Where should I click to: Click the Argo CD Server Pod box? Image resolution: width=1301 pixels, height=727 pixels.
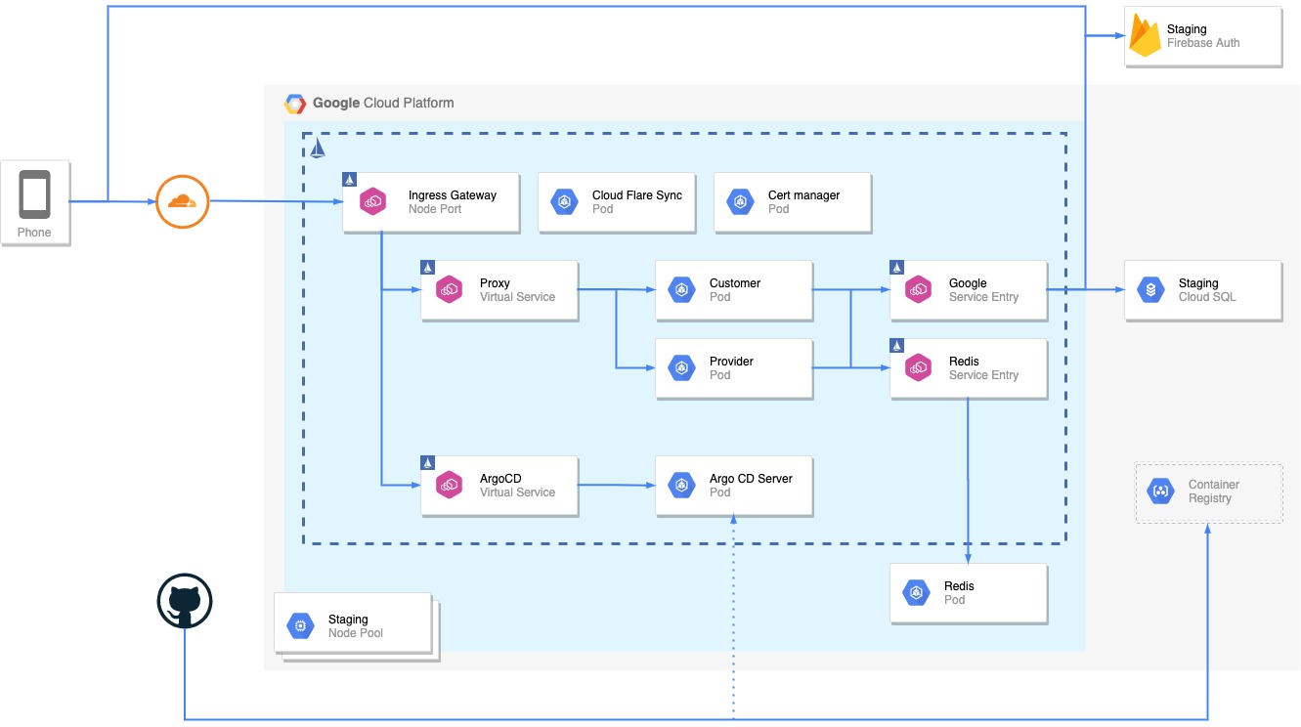[x=733, y=485]
